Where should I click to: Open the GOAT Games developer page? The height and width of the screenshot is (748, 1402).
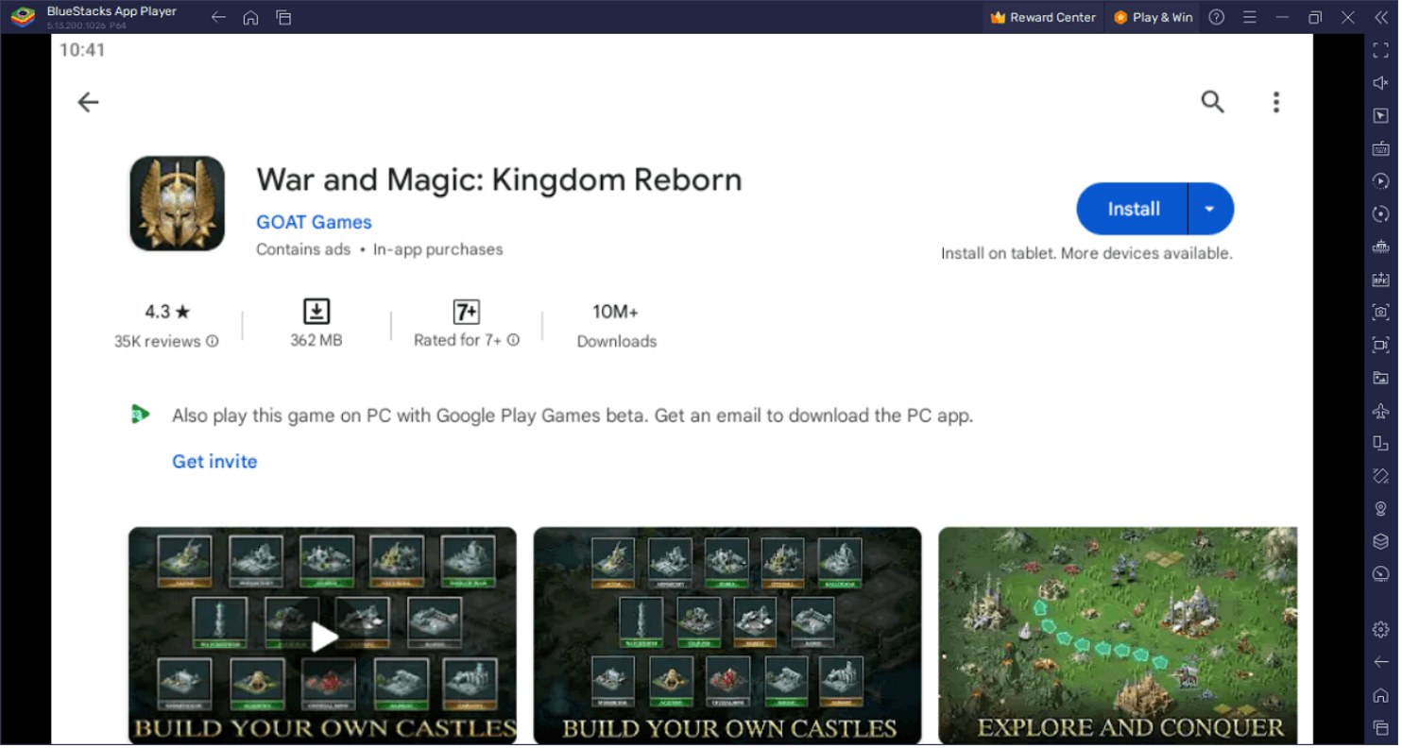[314, 222]
